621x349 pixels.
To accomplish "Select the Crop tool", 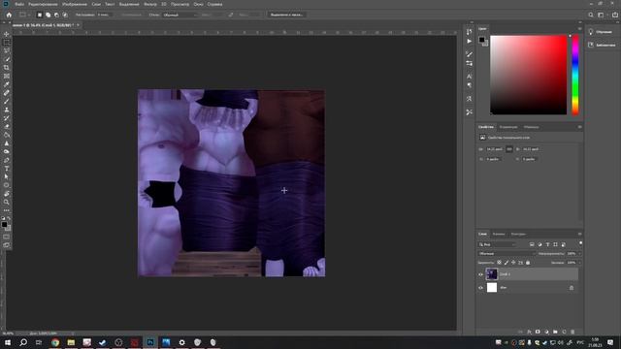I will click(x=7, y=68).
